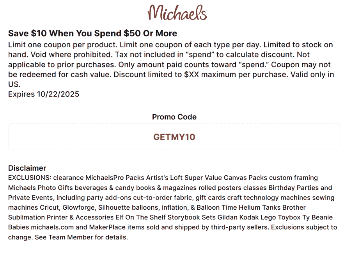351x255 pixels.
Task: Click the "Save $10 When You Spend $50" heading
Action: click(x=92, y=33)
